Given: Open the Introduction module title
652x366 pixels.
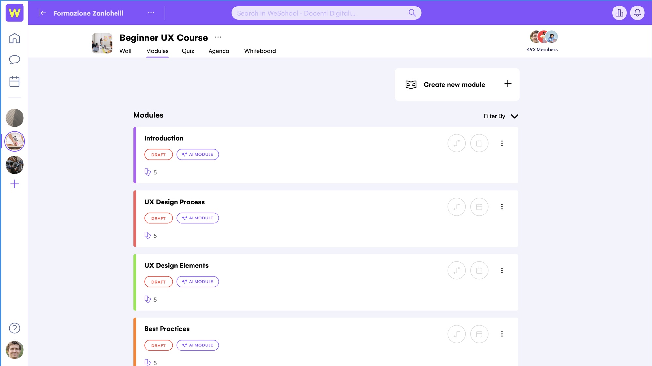Looking at the screenshot, I should [164, 138].
